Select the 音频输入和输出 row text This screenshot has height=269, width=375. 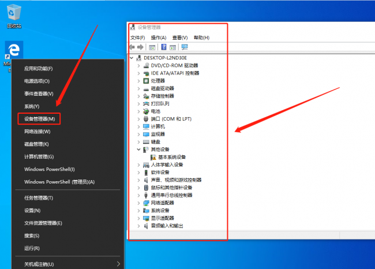point(167,226)
